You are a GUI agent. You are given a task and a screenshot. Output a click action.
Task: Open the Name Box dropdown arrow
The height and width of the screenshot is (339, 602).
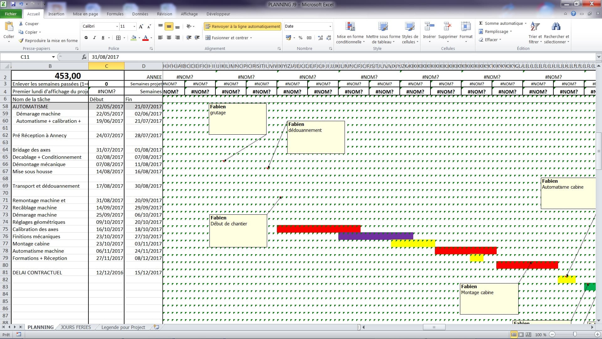coord(53,57)
